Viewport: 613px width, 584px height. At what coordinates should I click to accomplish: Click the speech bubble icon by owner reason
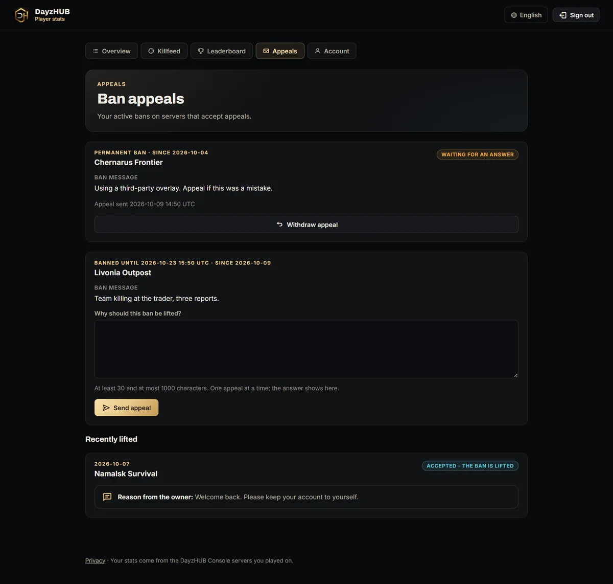coord(107,497)
